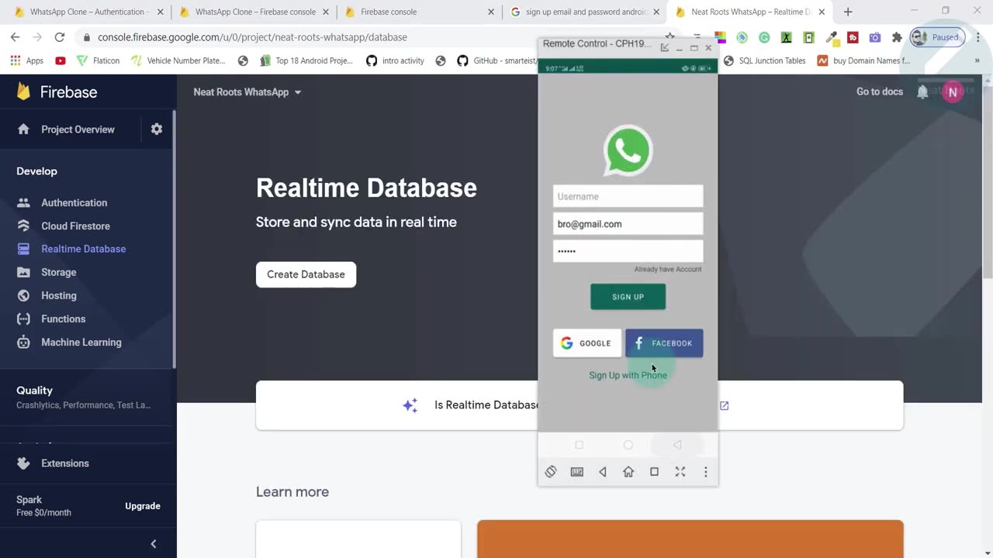Click the camera screenshot extension icon
The width and height of the screenshot is (993, 558).
[x=875, y=37]
